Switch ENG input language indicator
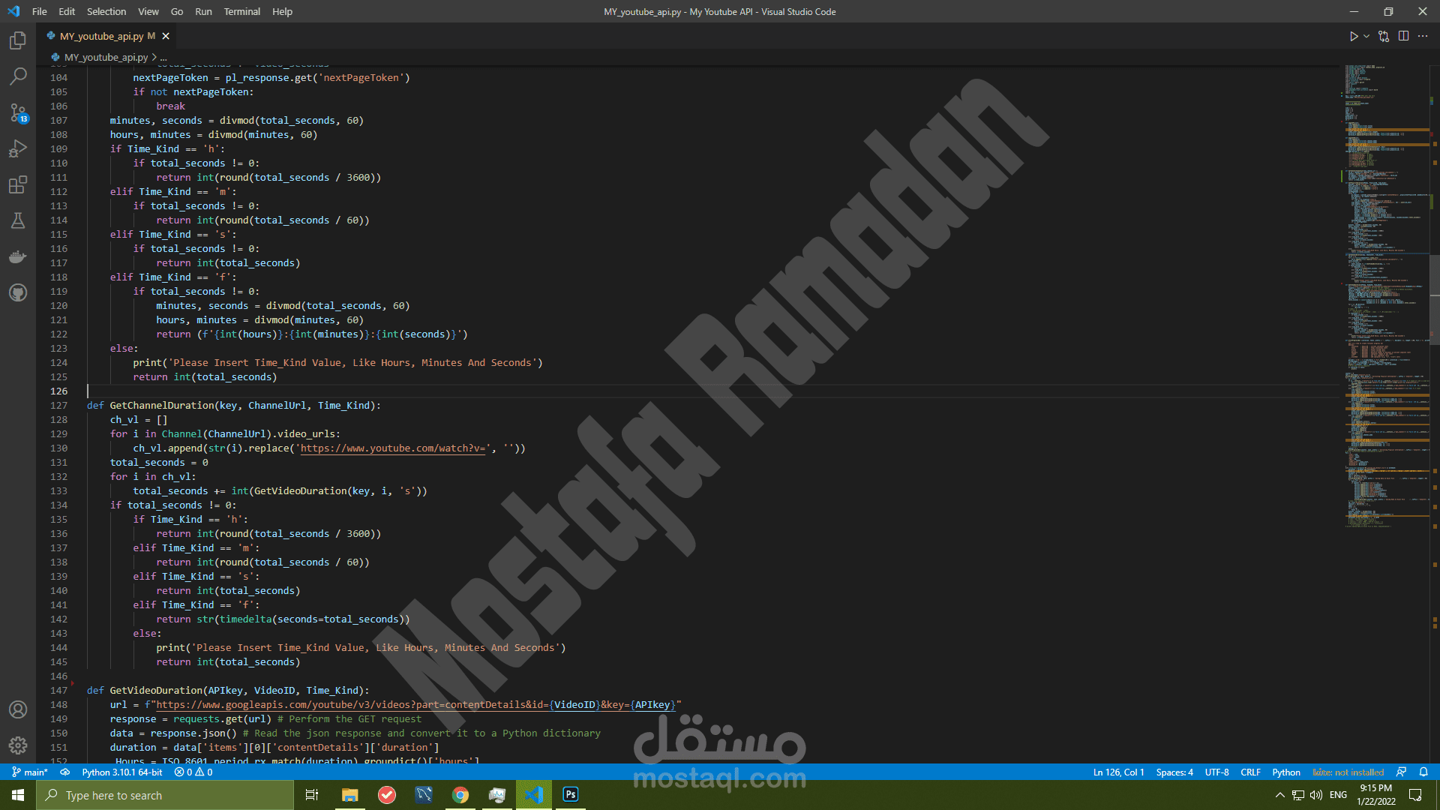This screenshot has width=1440, height=810. tap(1338, 795)
